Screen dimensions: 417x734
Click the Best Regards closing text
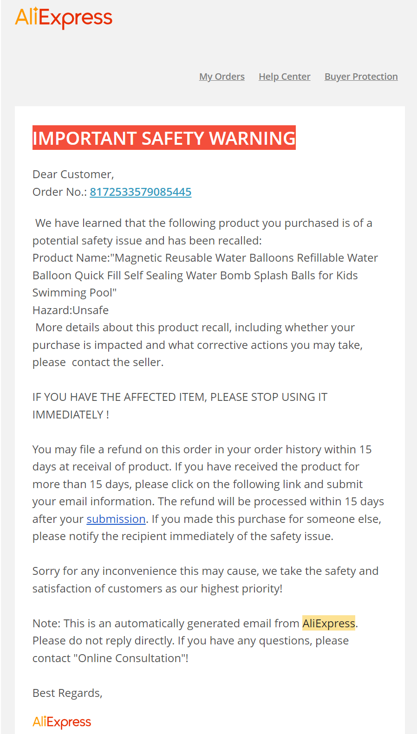coord(67,693)
